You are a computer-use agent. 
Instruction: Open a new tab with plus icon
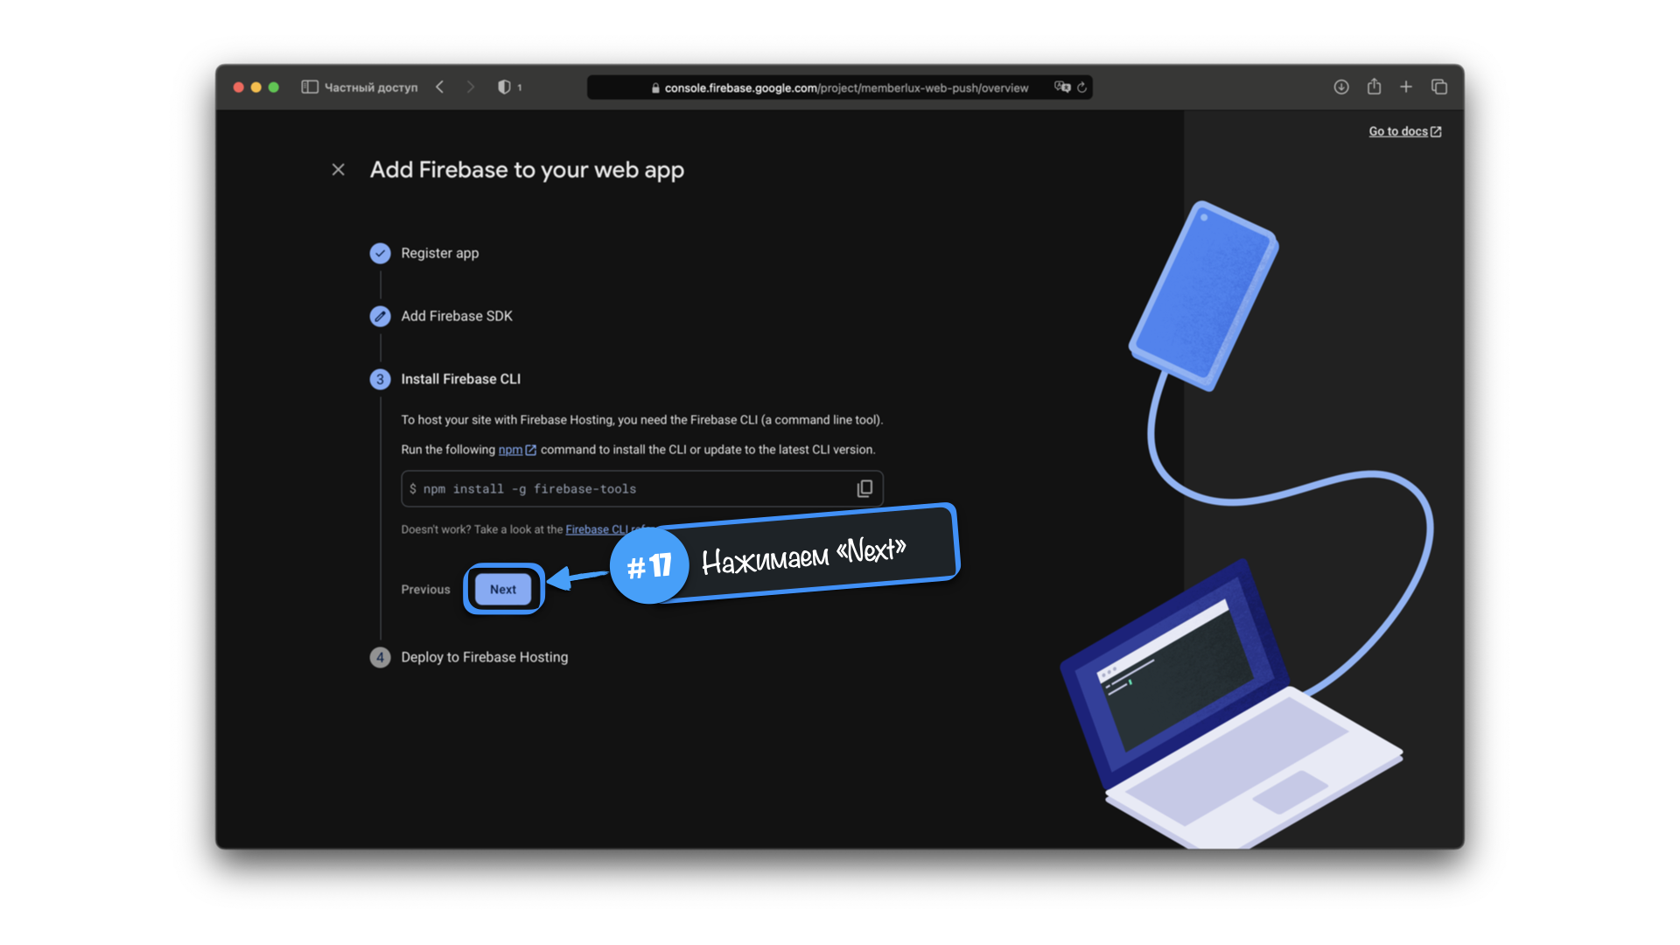point(1406,87)
